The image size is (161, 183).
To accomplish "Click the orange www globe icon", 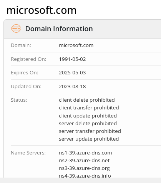I will click(16, 29).
